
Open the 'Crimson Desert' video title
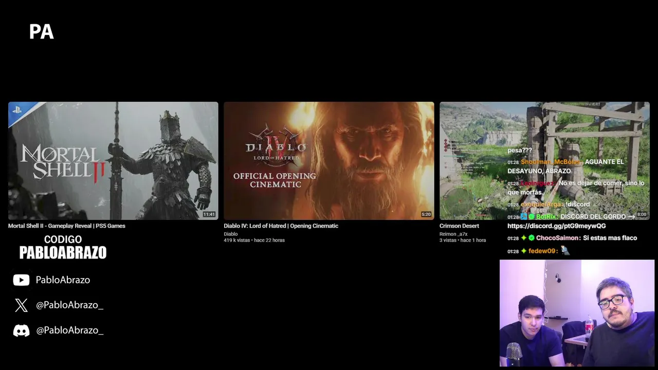point(459,226)
